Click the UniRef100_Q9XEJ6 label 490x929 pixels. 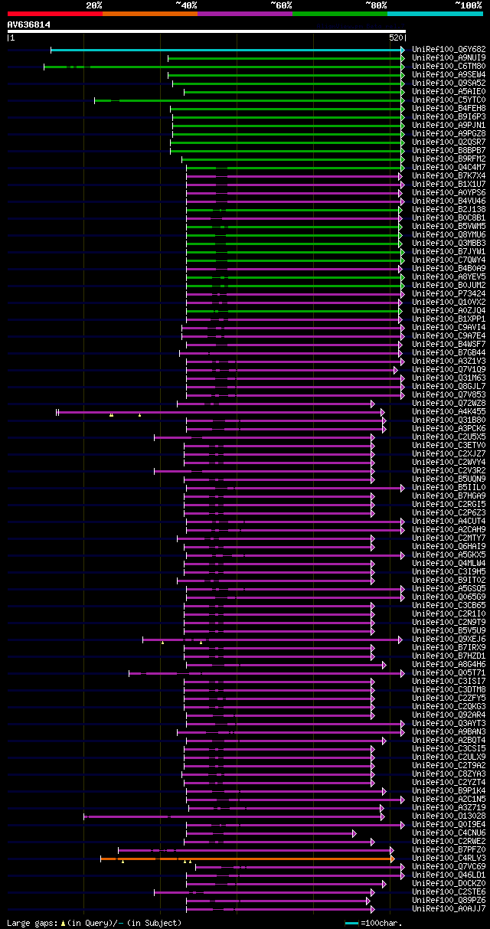(x=449, y=640)
